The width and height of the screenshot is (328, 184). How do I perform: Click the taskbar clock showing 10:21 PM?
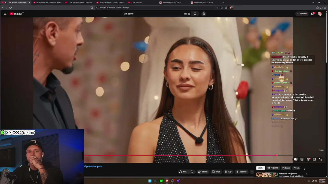point(322,181)
